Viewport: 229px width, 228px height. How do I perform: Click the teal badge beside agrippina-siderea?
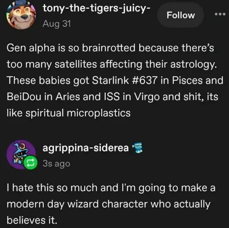click(137, 147)
